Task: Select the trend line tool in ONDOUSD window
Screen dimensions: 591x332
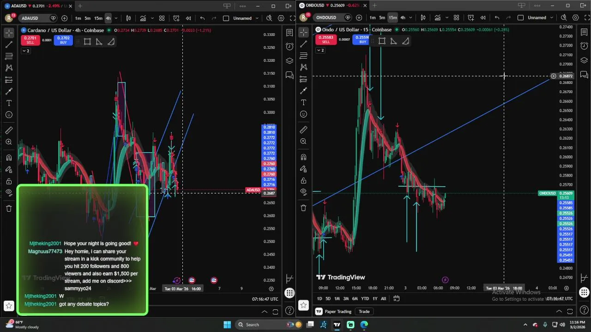Action: coord(303,44)
